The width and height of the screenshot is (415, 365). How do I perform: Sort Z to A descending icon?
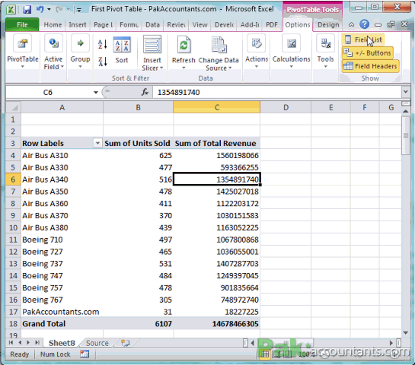(x=103, y=62)
